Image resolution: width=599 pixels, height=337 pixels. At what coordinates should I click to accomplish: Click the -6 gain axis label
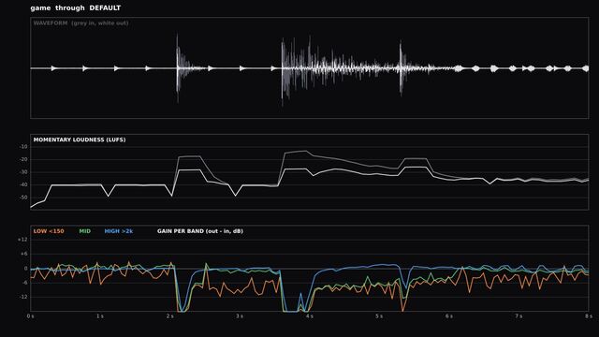[x=24, y=283]
